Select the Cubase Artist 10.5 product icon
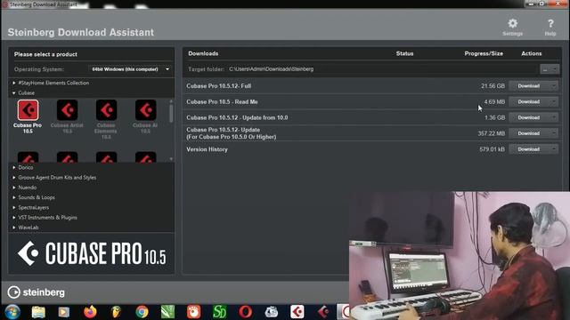The width and height of the screenshot is (570, 320). [x=68, y=110]
